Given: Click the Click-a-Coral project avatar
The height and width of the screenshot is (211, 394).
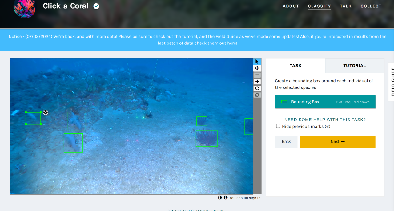Looking at the screenshot, I should (24, 7).
